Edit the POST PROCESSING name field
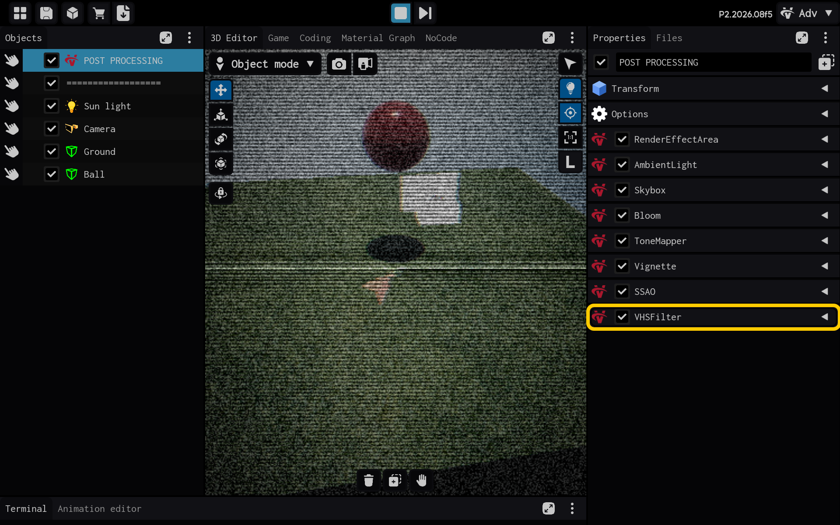The width and height of the screenshot is (840, 525). [x=713, y=62]
